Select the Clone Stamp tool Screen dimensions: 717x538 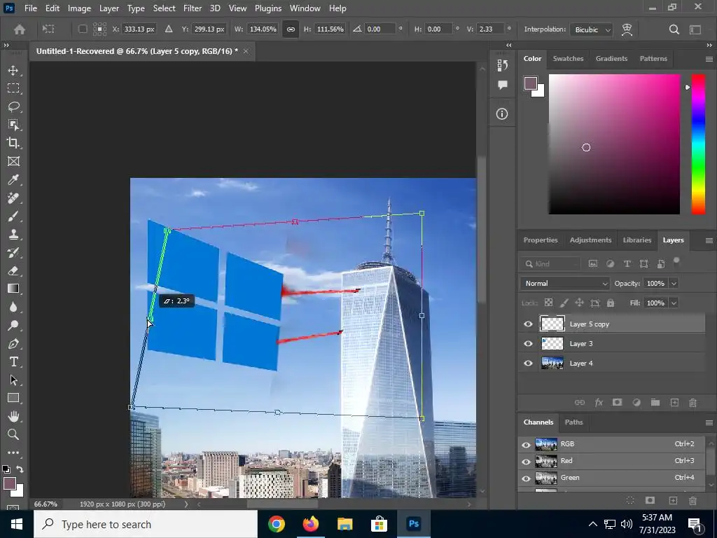13,234
